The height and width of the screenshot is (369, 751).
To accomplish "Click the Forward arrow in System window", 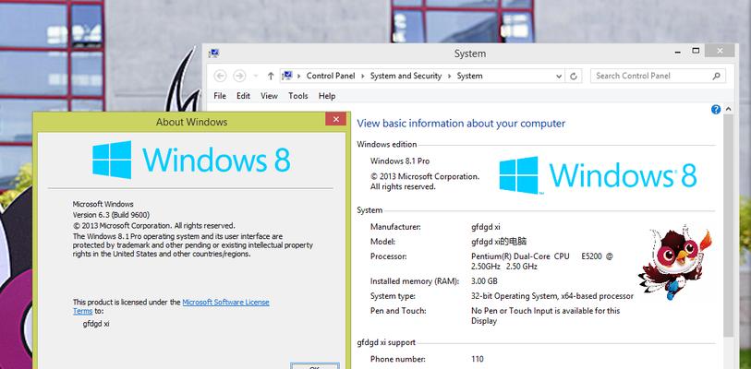I will coord(239,76).
